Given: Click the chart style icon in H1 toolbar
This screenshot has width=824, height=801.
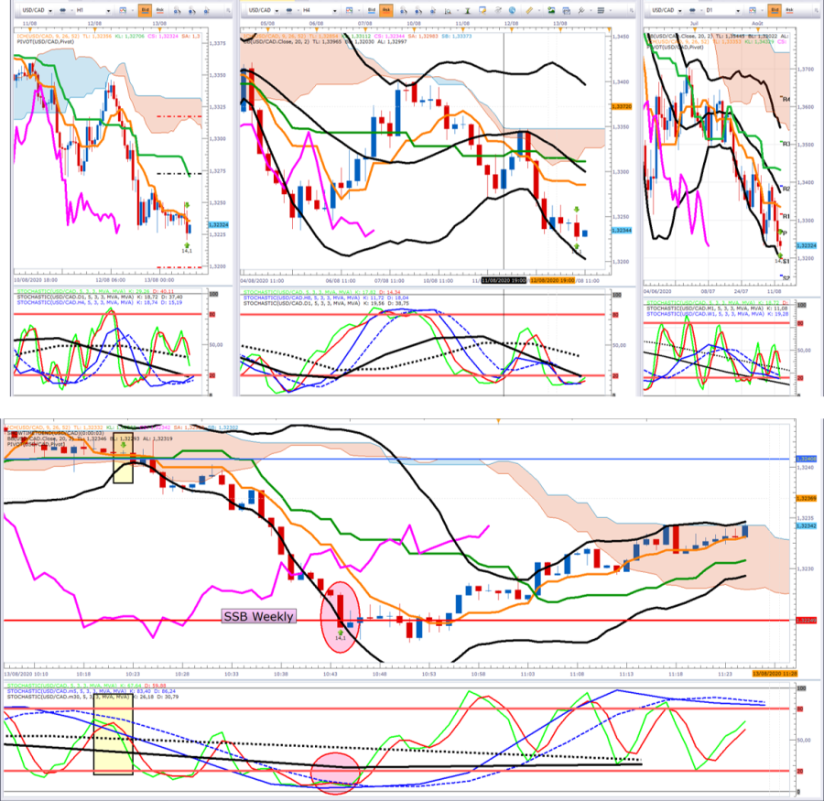Looking at the screenshot, I should pyautogui.click(x=123, y=10).
